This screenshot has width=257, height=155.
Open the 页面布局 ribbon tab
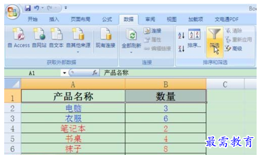80,19
